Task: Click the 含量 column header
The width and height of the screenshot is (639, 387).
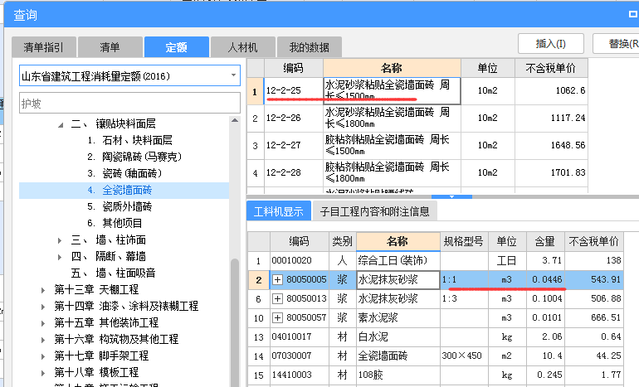Action: click(546, 241)
